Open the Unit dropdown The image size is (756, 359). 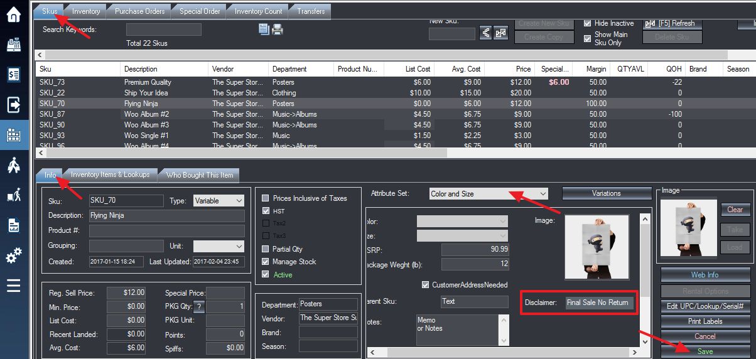(219, 246)
